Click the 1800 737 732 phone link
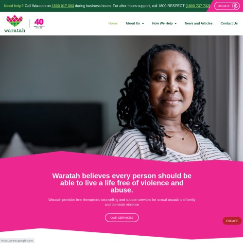 (198, 6)
